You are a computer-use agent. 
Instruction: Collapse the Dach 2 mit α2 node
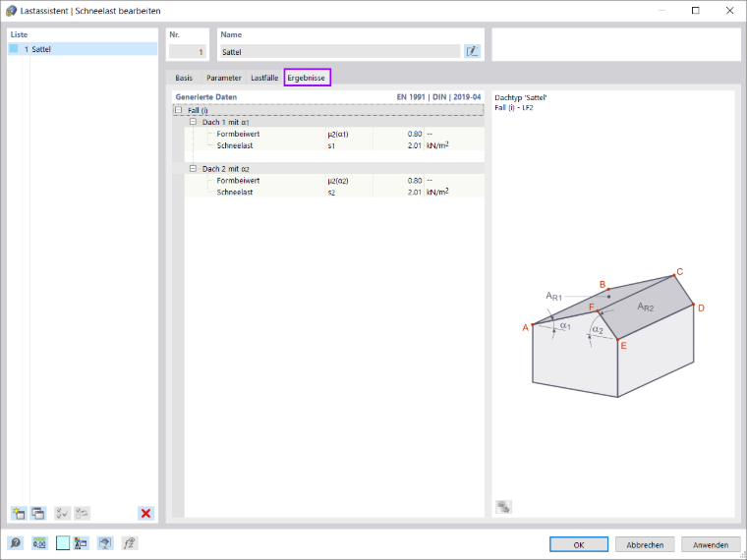[193, 169]
